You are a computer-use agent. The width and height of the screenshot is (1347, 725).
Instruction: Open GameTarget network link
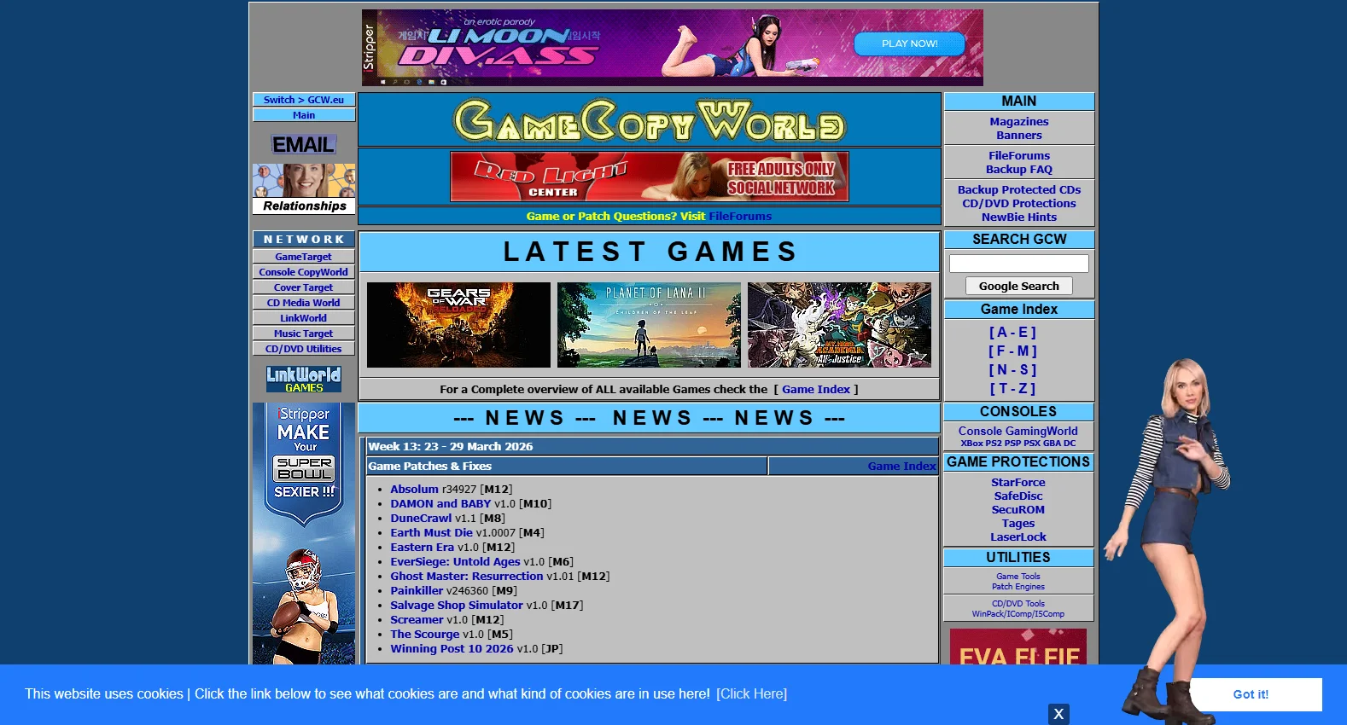tap(304, 257)
